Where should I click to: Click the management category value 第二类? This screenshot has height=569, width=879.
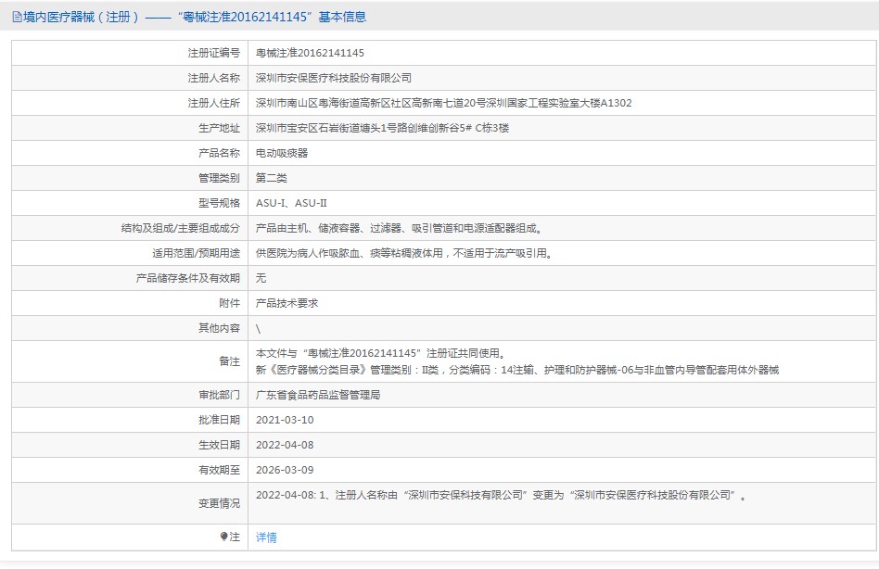pyautogui.click(x=272, y=178)
